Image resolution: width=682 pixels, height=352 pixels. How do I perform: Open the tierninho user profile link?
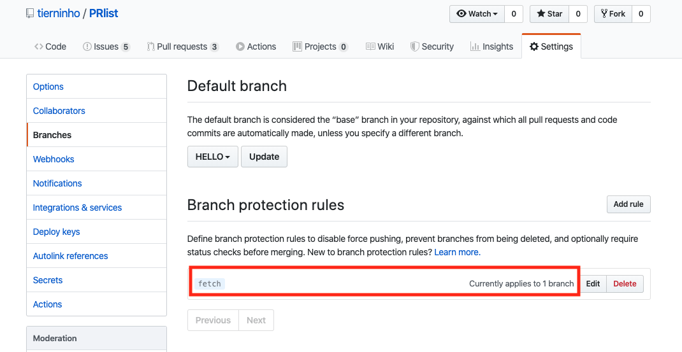[x=58, y=13]
